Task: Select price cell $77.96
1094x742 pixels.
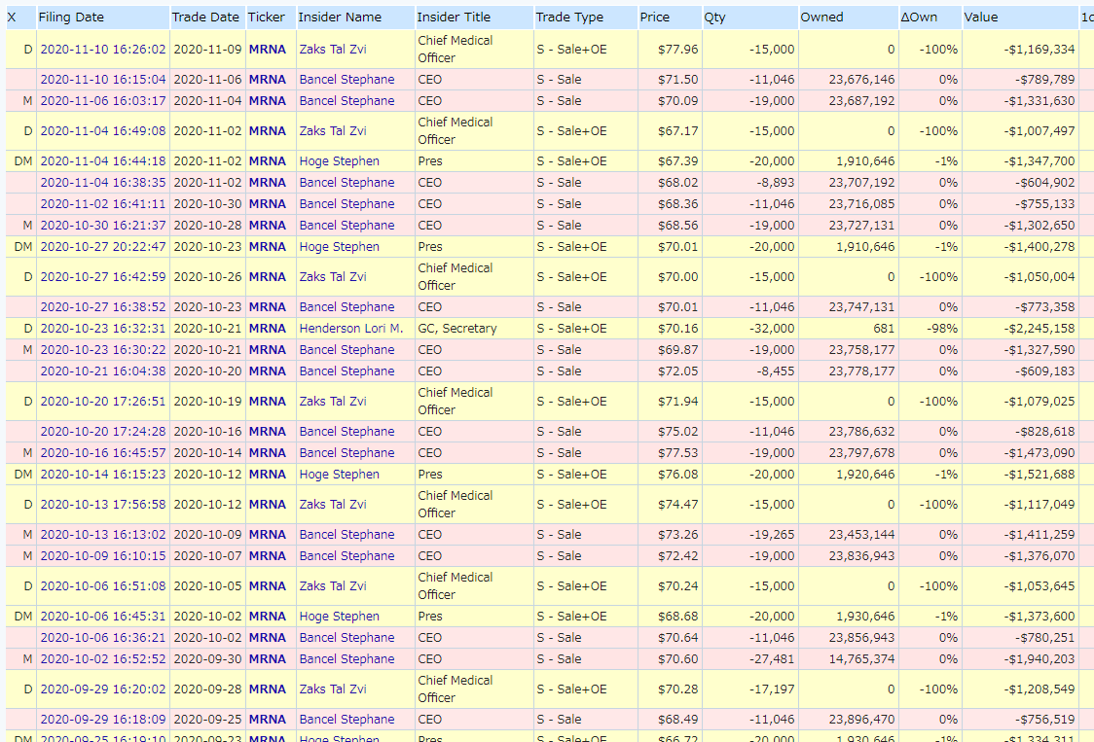Action: coord(677,50)
